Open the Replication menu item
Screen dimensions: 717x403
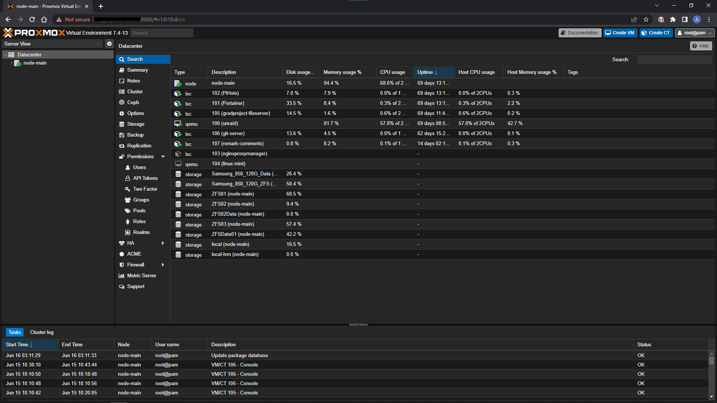click(143, 146)
